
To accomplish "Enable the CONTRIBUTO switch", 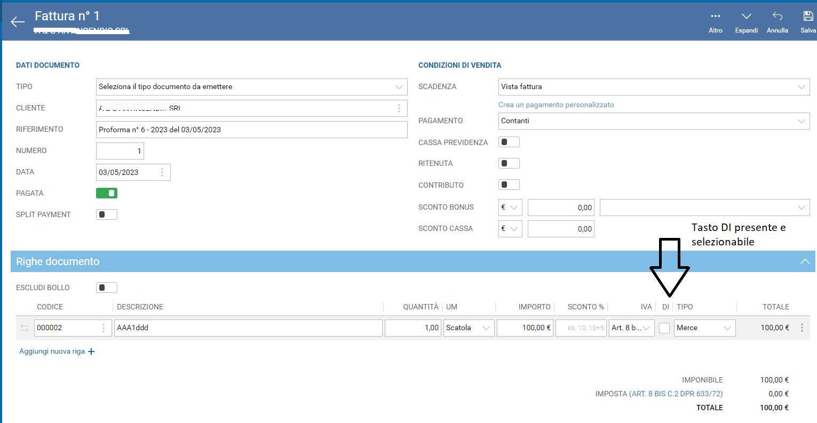I will coord(509,185).
